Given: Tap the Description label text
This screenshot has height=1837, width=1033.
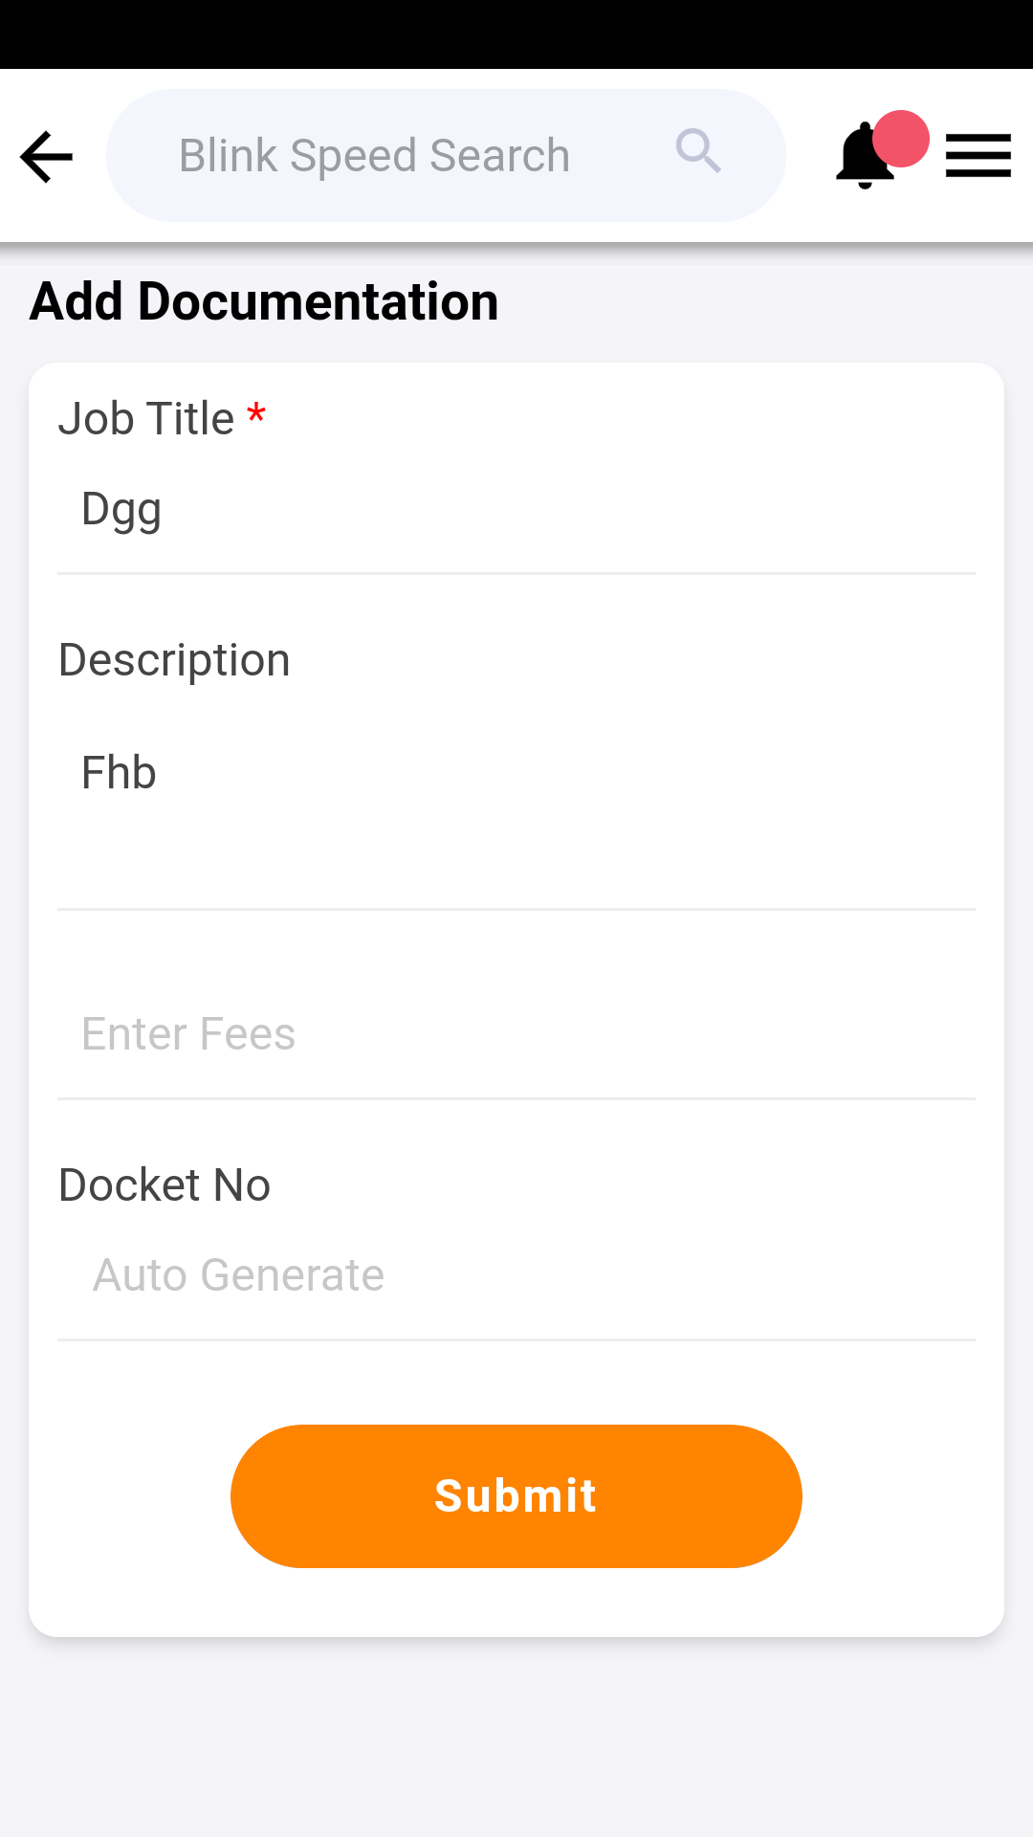Looking at the screenshot, I should pyautogui.click(x=174, y=660).
